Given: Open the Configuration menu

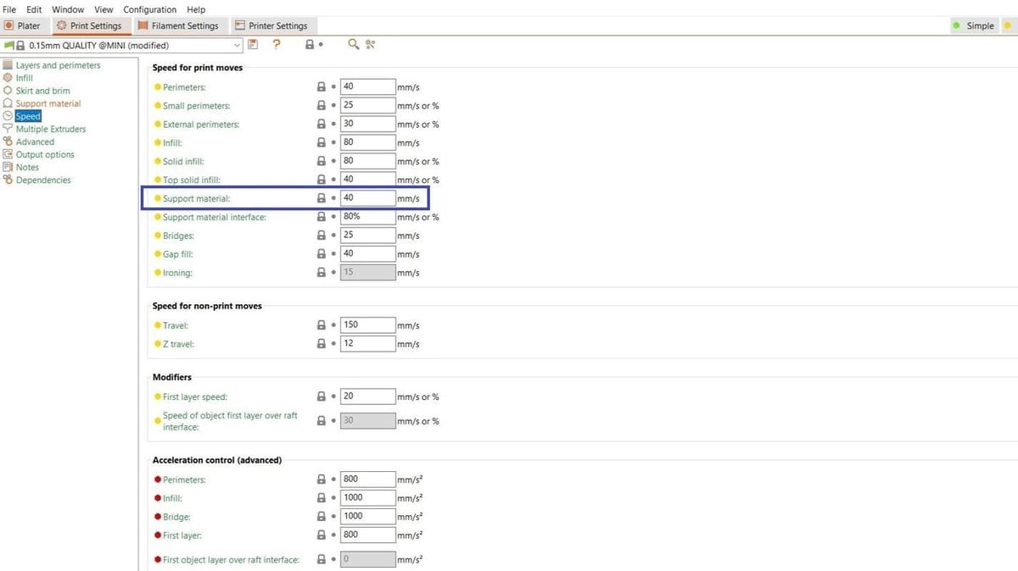Looking at the screenshot, I should pyautogui.click(x=149, y=9).
